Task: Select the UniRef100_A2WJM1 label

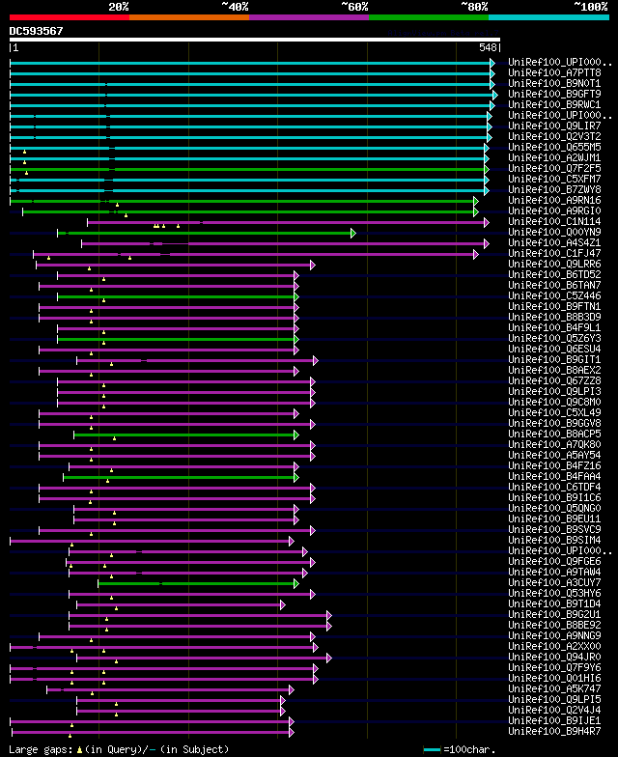Action: pos(554,158)
